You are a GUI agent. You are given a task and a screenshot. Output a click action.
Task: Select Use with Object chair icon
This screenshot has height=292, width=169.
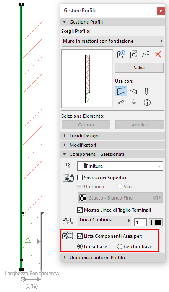(x=134, y=103)
